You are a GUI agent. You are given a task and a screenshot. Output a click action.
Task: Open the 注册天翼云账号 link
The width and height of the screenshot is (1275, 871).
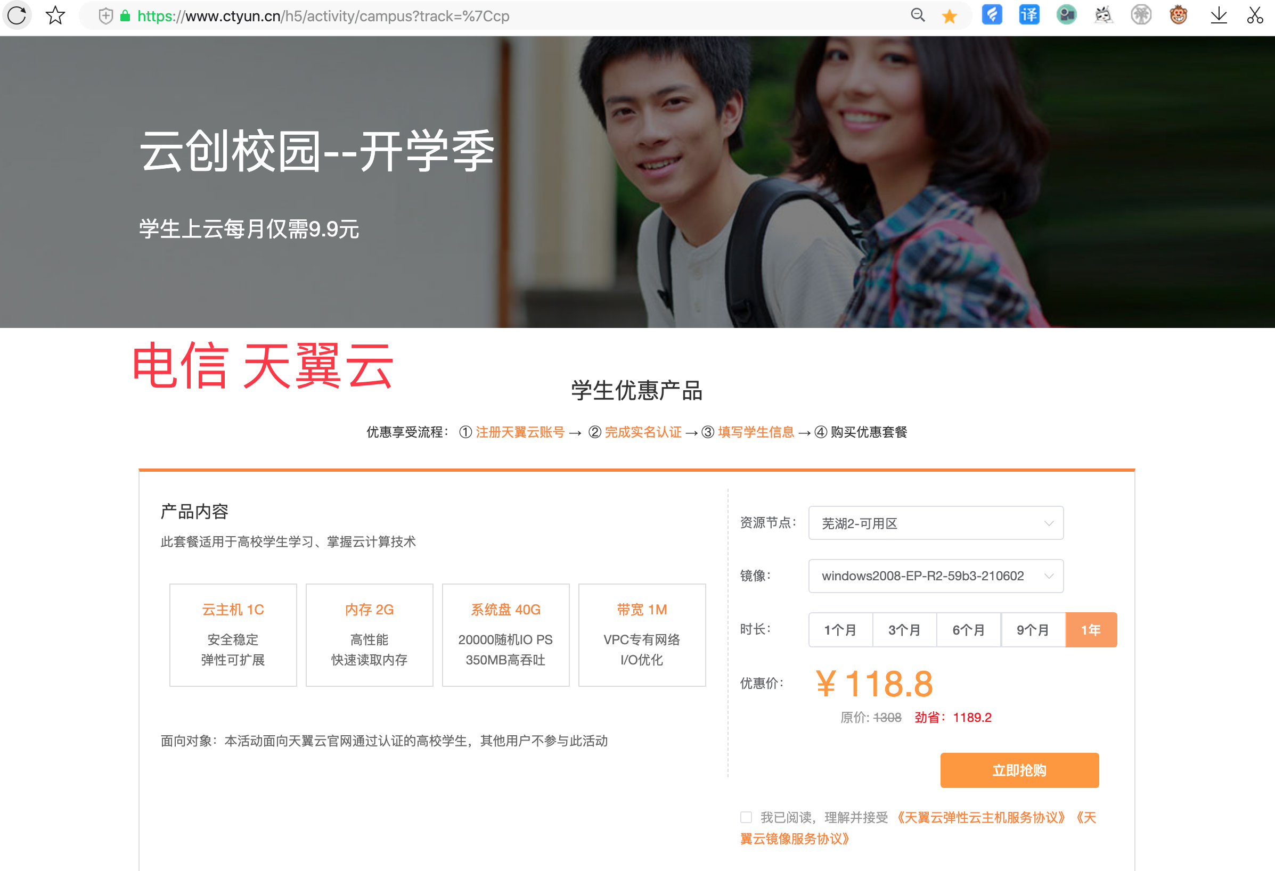point(520,432)
